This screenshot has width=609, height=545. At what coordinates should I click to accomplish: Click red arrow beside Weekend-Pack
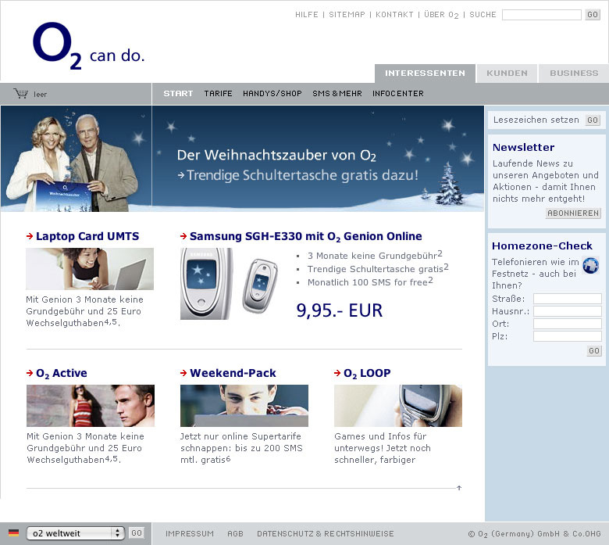pos(183,373)
